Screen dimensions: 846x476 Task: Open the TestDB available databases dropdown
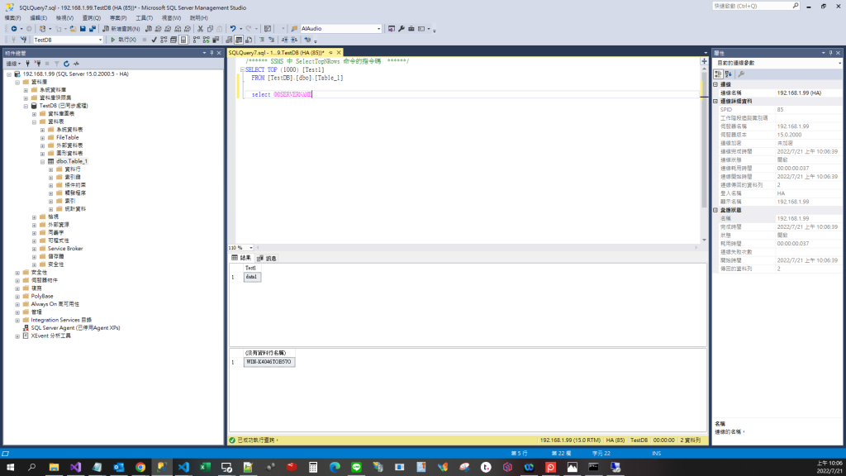(100, 40)
